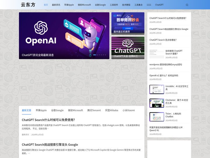Viewport: 210px width, 158px height.
Task: Open the ChatGPT大全 banner card
Action: pos(128,48)
